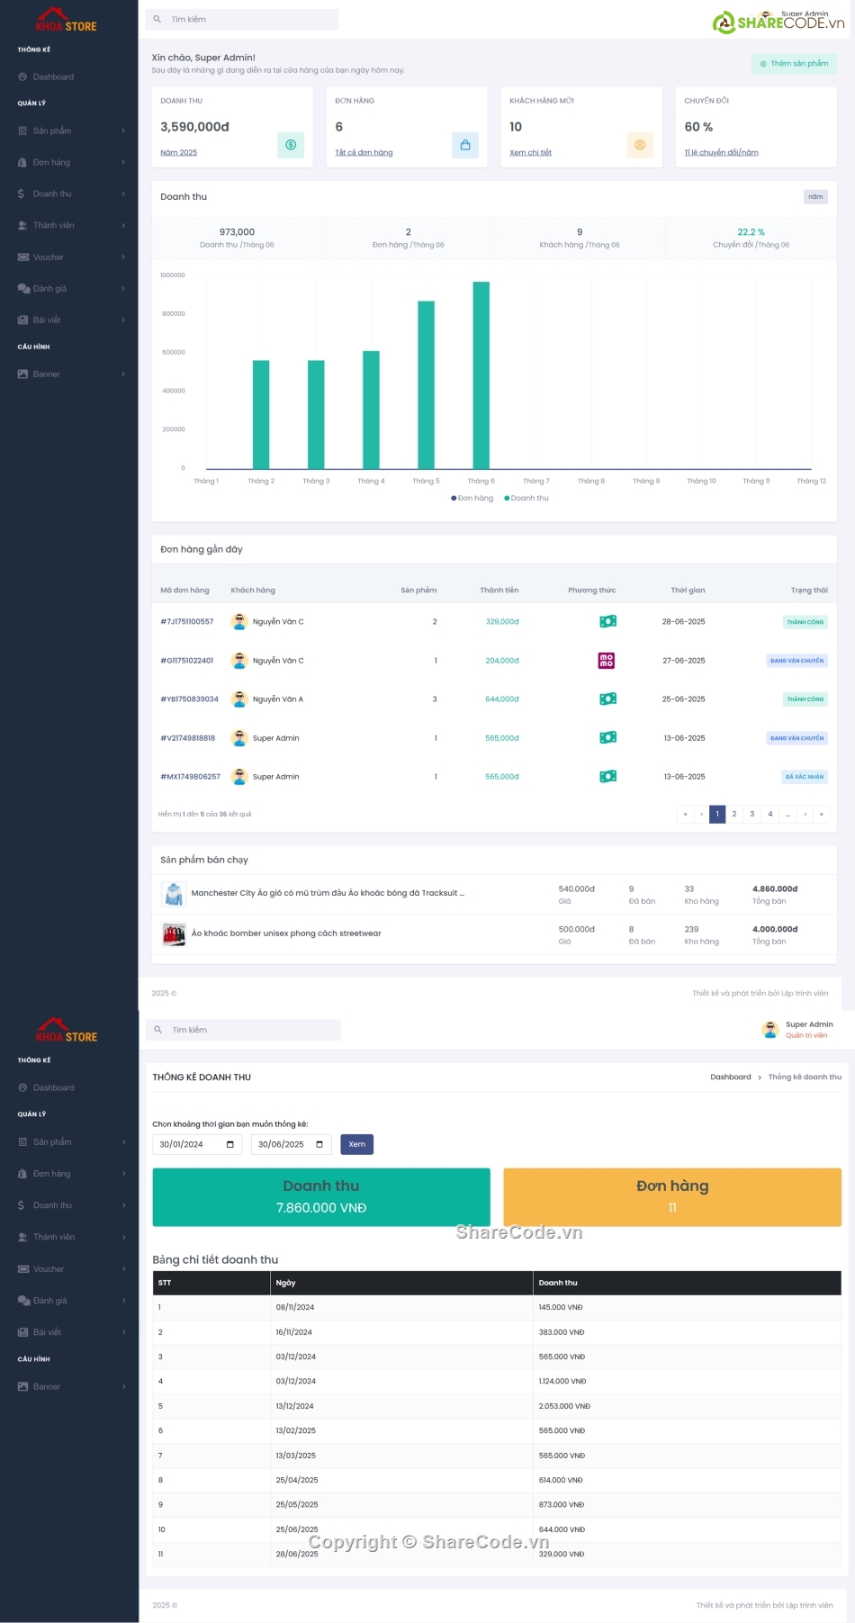This screenshot has width=855, height=1623.
Task: Expand the Sản phẩm chevron in the dashboard page sidebar
Action: (x=123, y=131)
